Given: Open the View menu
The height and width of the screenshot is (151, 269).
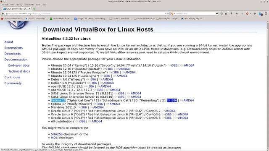Looking at the screenshot, I should point(12,5).
